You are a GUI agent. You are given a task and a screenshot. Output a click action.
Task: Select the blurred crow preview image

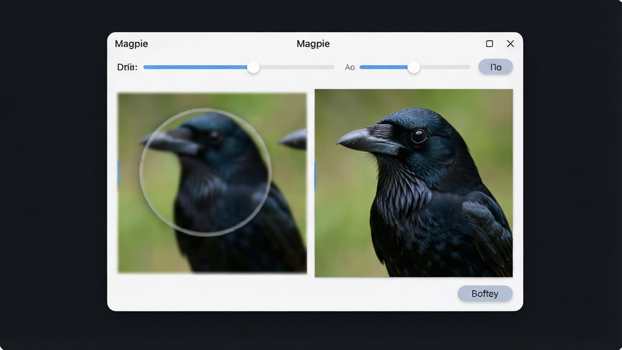tap(212, 183)
